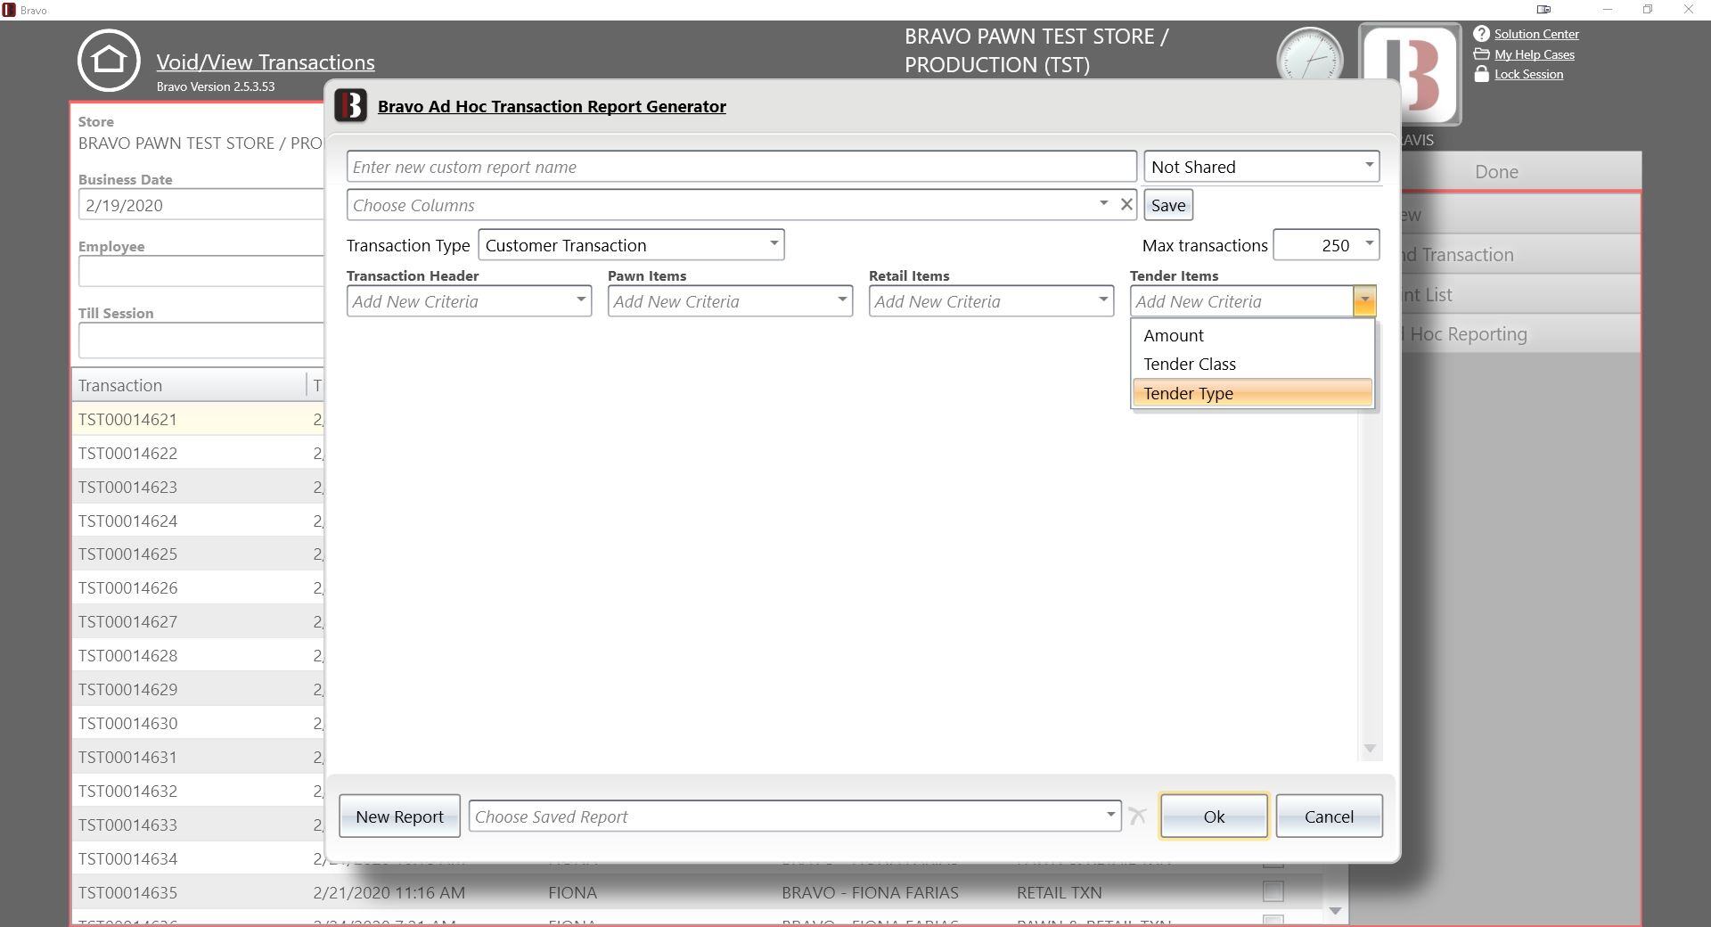Viewport: 1711px width, 927px height.
Task: Select transaction row TST00014633
Action: pyautogui.click(x=199, y=824)
